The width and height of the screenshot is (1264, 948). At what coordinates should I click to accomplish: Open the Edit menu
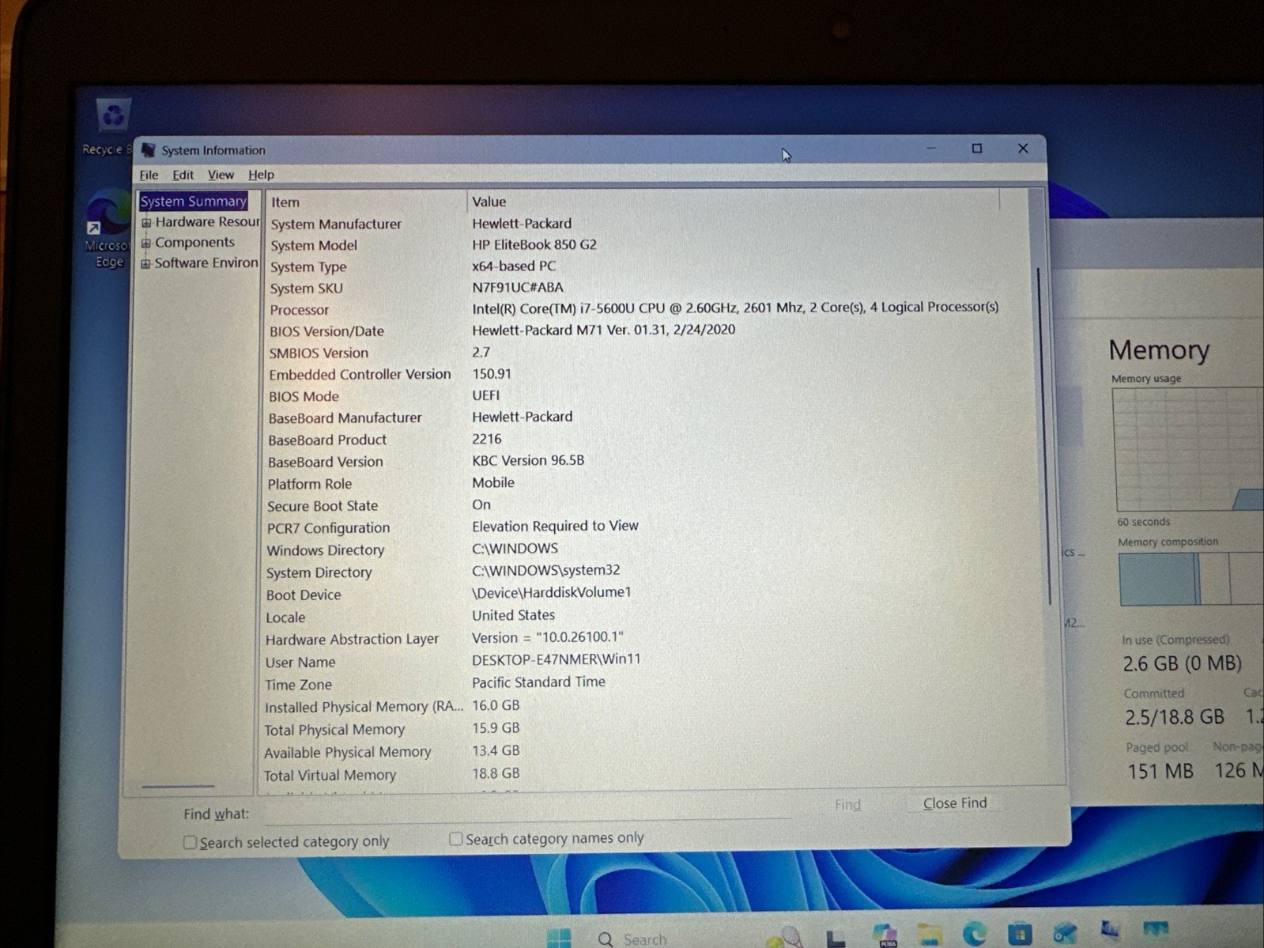pyautogui.click(x=183, y=175)
